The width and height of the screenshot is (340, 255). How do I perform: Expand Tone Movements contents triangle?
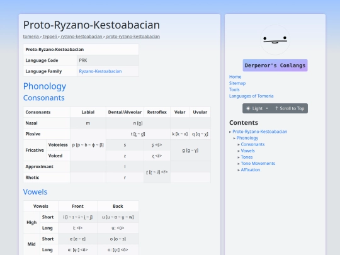[239, 164]
